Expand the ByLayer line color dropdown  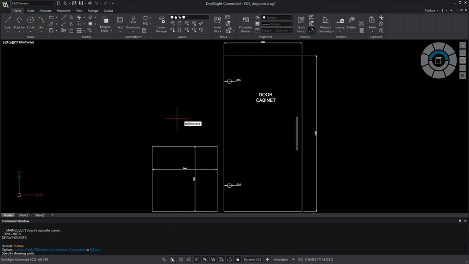pyautogui.click(x=277, y=18)
